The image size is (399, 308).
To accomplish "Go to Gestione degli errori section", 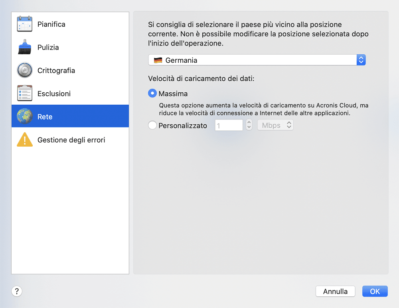I will pyautogui.click(x=71, y=140).
